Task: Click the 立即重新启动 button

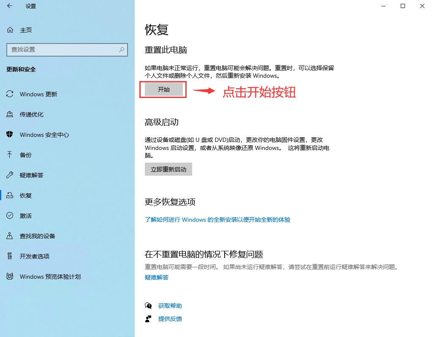Action: click(x=168, y=169)
